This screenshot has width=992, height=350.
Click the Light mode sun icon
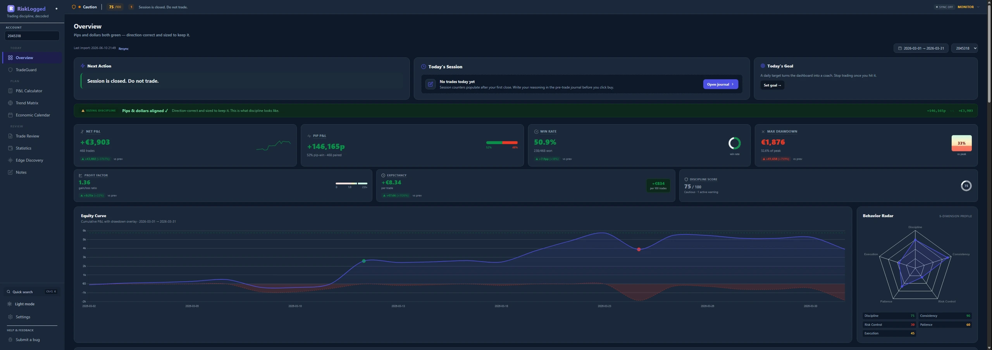[x=10, y=304]
